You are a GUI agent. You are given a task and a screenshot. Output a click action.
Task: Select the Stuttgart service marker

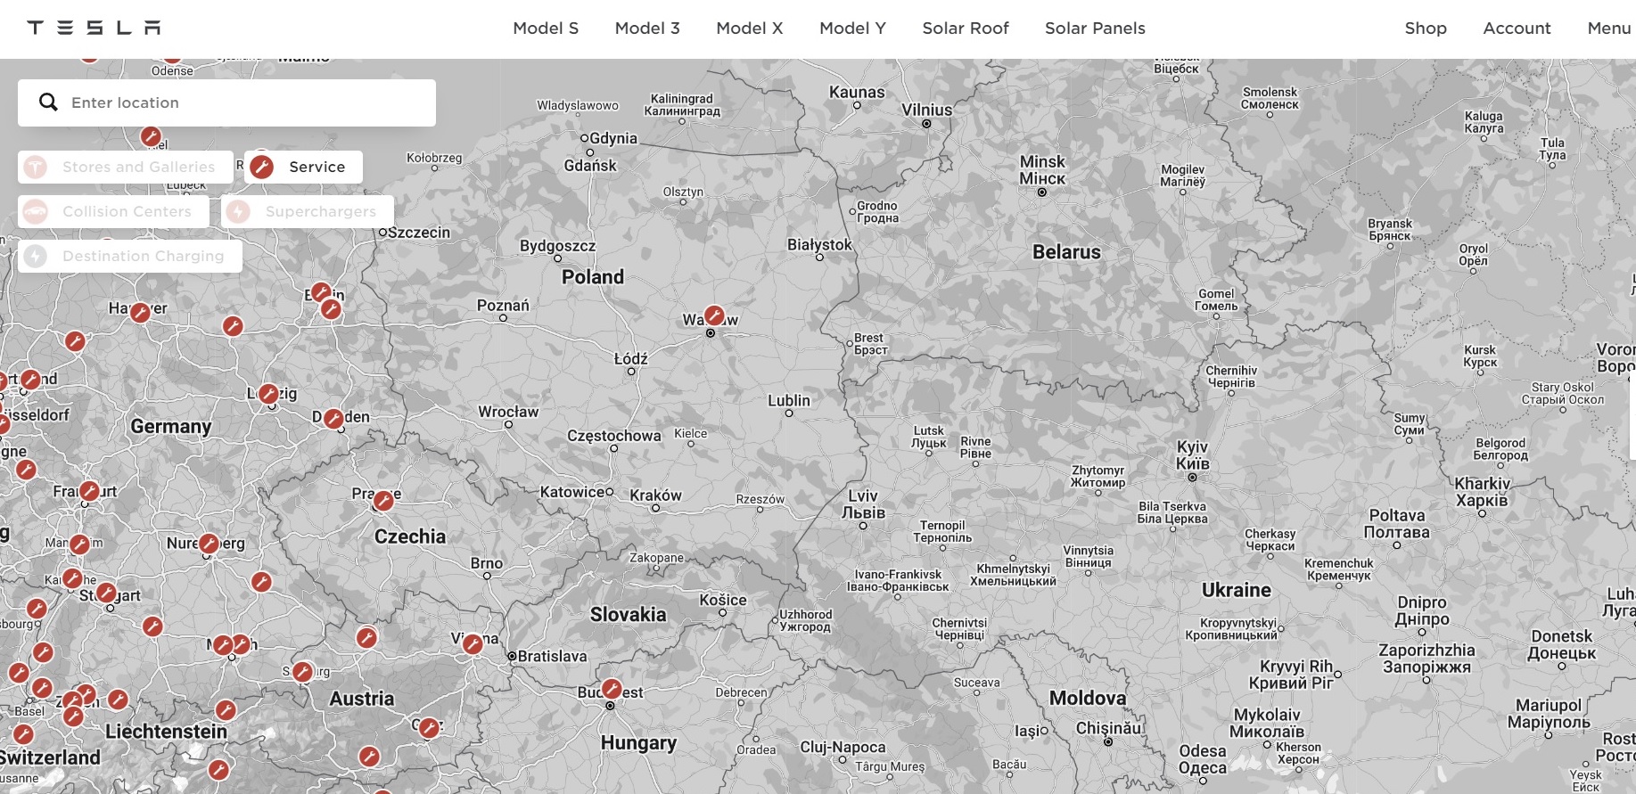[106, 593]
